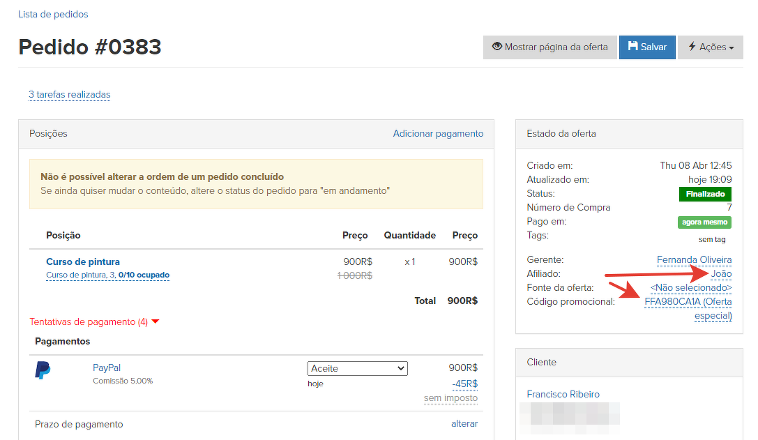Click the João affiliate link
Image resolution: width=758 pixels, height=440 pixels.
click(721, 274)
